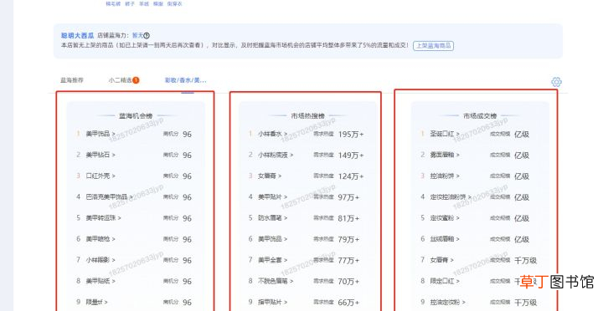Open the 美甲转运珠 entry
Viewport: 603px width, 311px height.
pos(104,217)
